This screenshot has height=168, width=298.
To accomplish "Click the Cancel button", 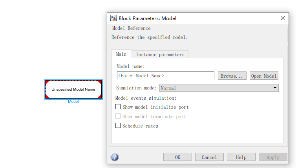I will tap(209, 157).
